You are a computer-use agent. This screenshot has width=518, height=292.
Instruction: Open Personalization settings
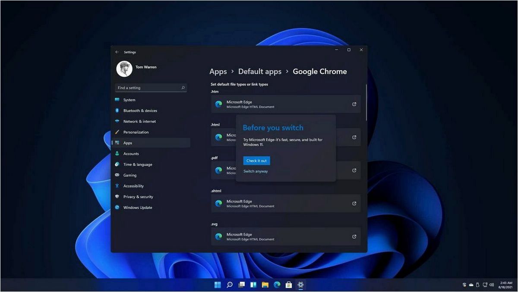151,132
